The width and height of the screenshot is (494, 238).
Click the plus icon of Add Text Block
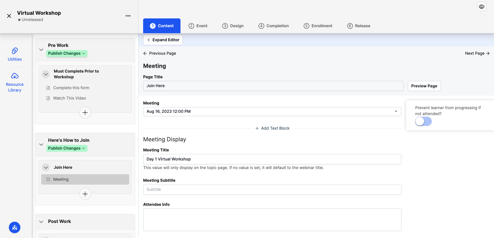[257, 128]
